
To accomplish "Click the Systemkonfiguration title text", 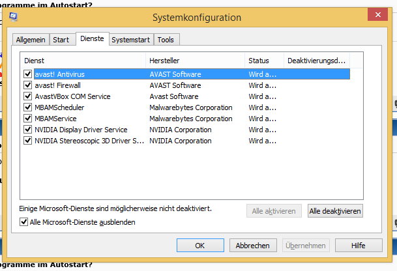I will pos(197,18).
